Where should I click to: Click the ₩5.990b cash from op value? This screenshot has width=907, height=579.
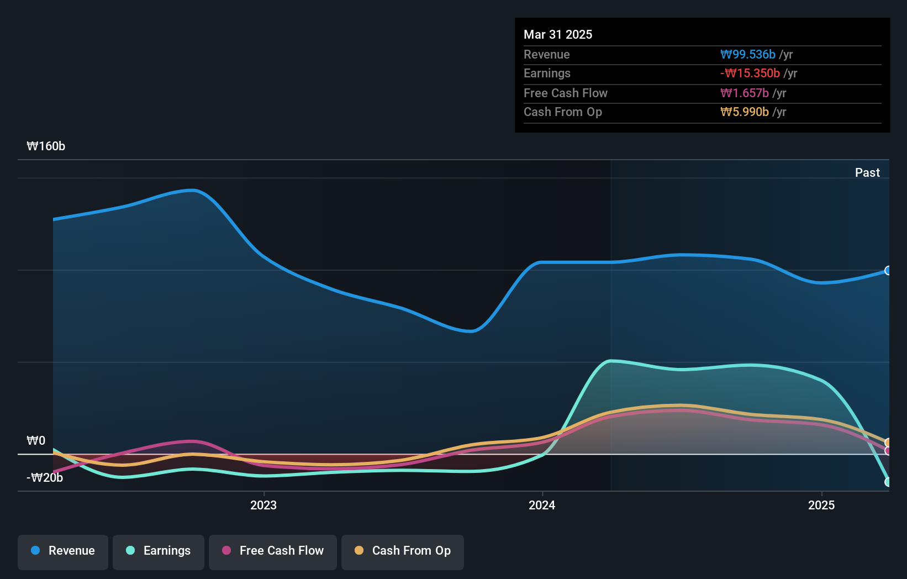[745, 112]
